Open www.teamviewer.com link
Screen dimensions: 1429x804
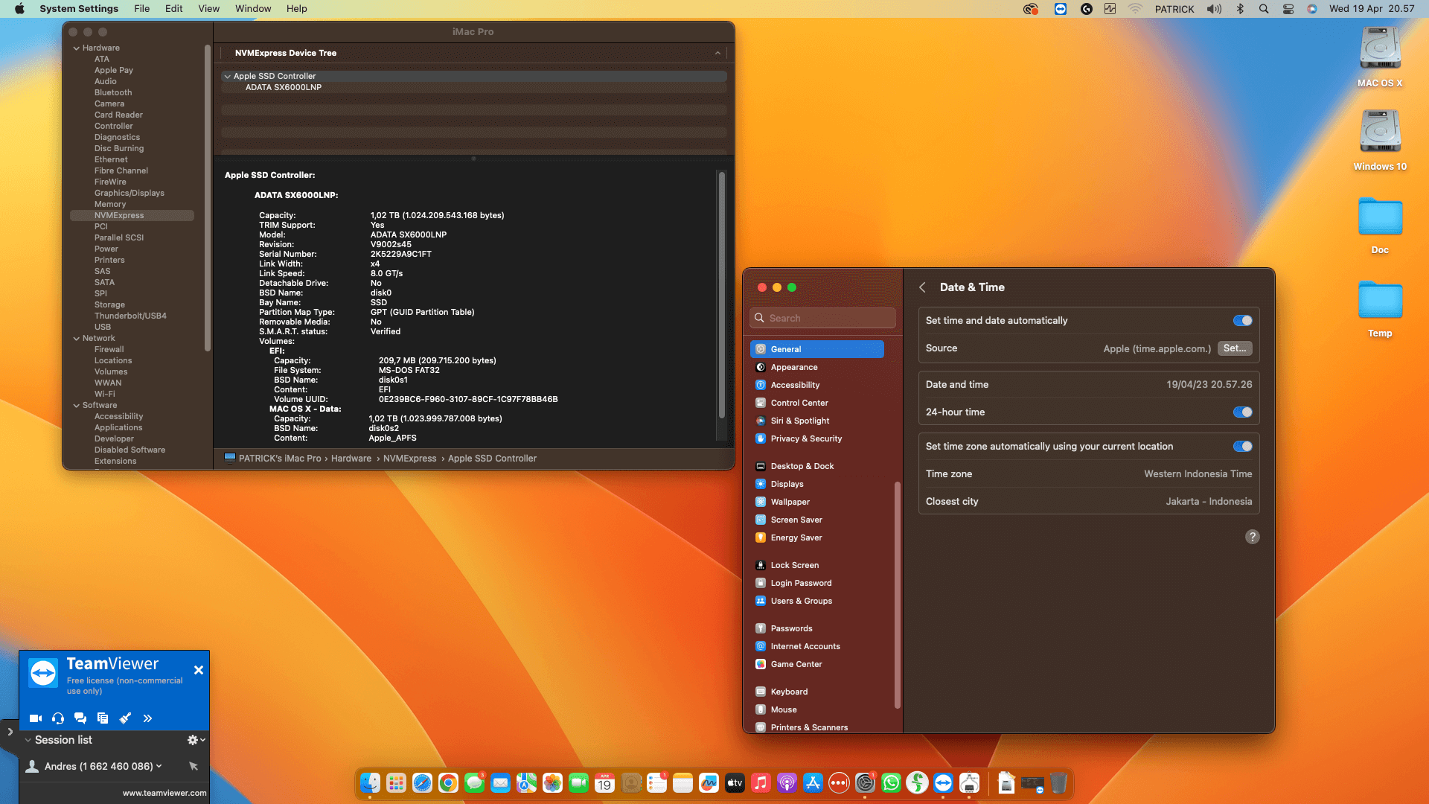(x=164, y=793)
